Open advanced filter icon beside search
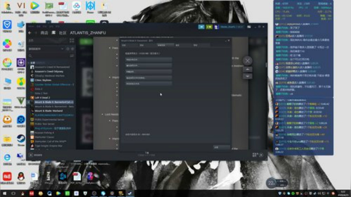Screen dimensions: 351x197 tap(72, 56)
